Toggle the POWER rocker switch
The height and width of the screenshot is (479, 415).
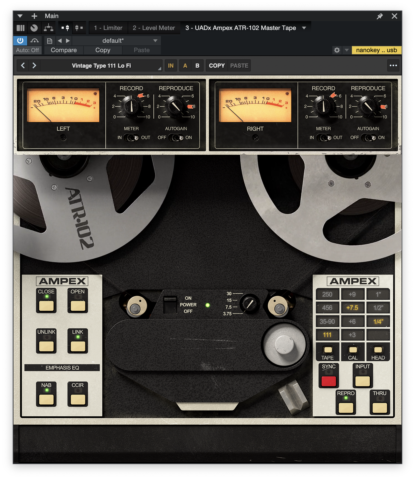(x=170, y=305)
